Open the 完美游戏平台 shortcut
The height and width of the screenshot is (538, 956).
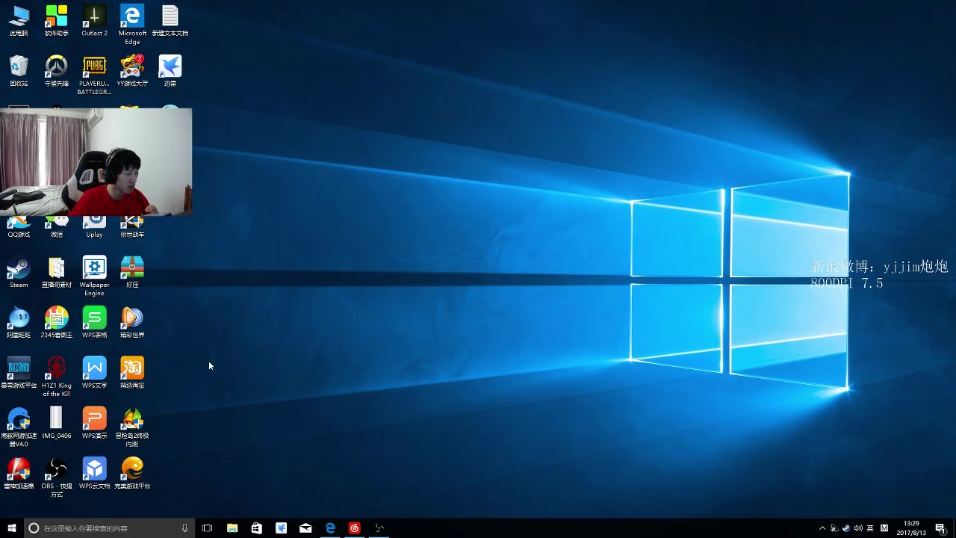tap(132, 473)
